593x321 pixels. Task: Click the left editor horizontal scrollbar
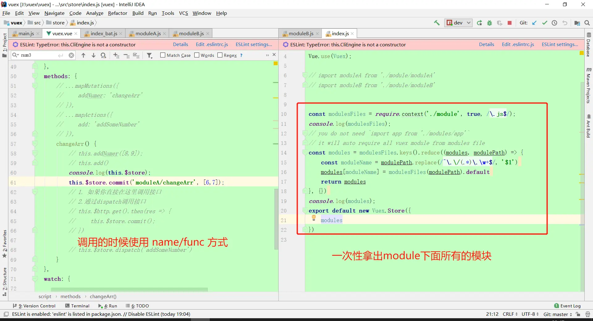pos(129,290)
